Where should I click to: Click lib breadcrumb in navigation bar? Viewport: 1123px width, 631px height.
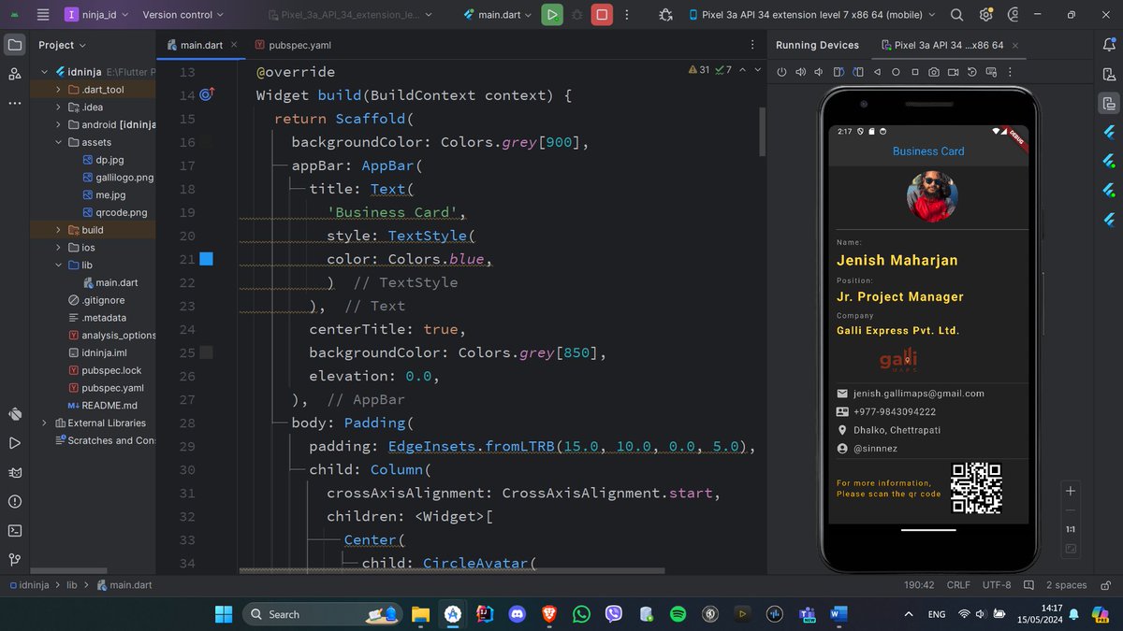coord(71,585)
